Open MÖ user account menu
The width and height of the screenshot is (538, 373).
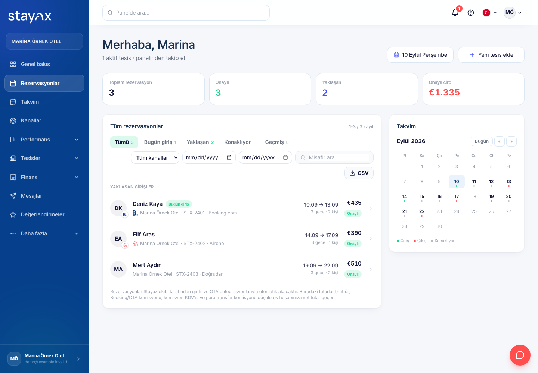click(513, 13)
